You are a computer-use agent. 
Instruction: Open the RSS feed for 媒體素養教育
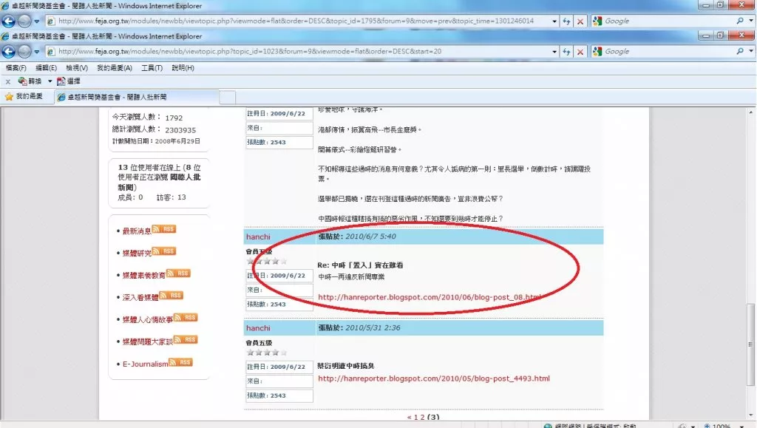click(179, 274)
